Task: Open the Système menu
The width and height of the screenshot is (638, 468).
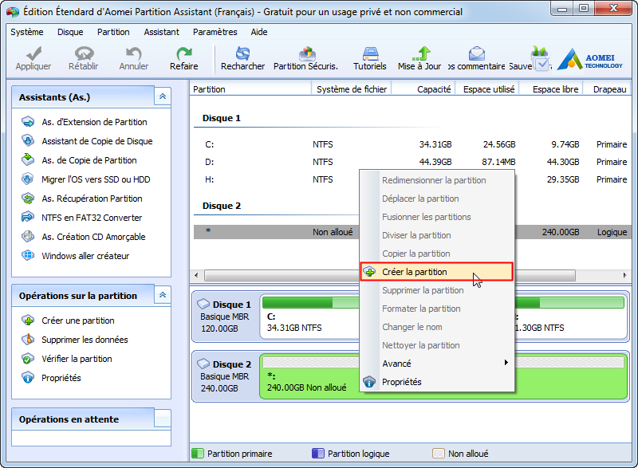Action: click(x=27, y=32)
